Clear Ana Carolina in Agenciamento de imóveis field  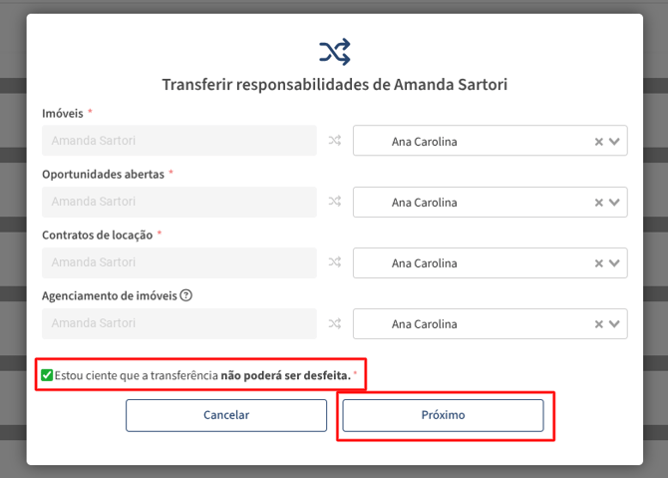pyautogui.click(x=598, y=324)
